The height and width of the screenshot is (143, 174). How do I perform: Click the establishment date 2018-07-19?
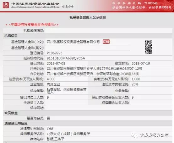pos(141,64)
